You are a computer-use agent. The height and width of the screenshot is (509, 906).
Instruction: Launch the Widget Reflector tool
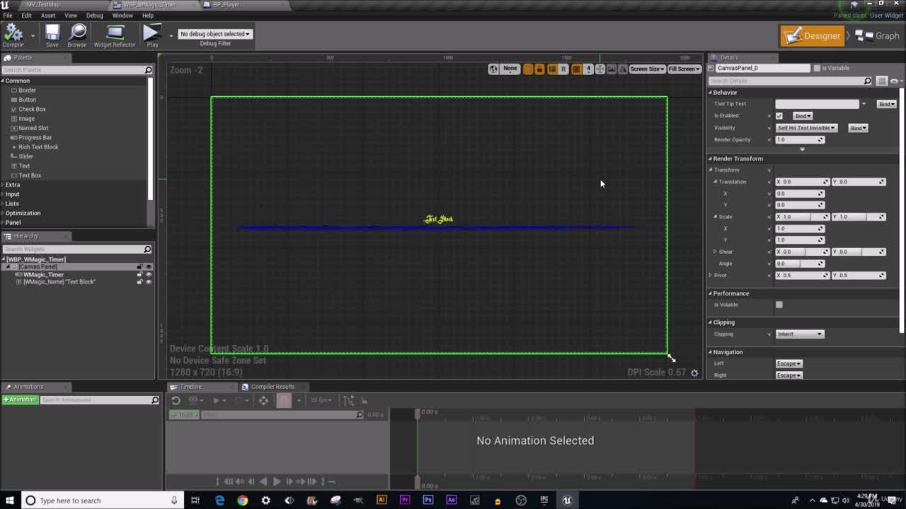(115, 33)
